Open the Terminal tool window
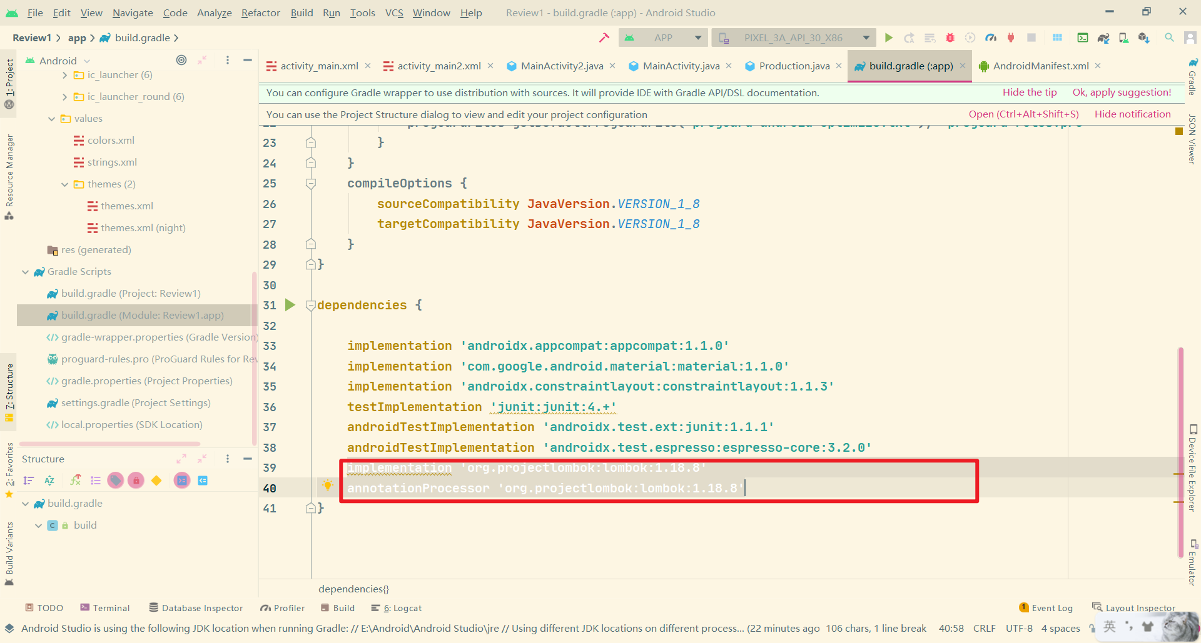Screen dimensions: 1201x643 pos(105,608)
